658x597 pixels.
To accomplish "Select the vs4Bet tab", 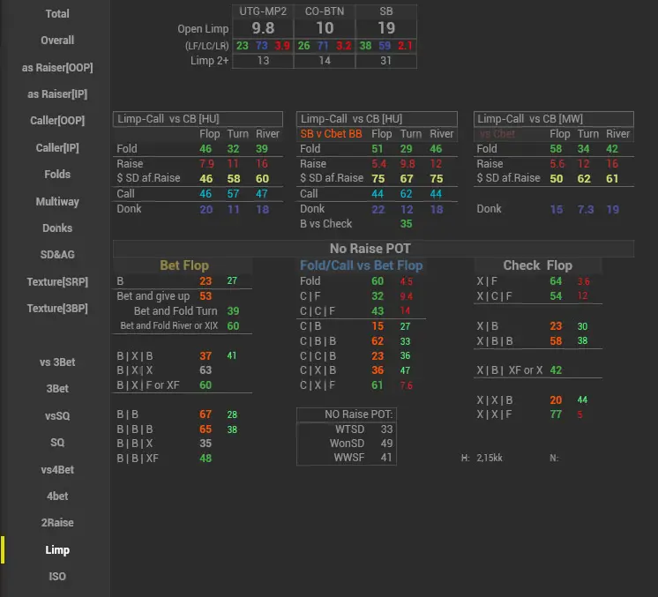I will pos(57,470).
